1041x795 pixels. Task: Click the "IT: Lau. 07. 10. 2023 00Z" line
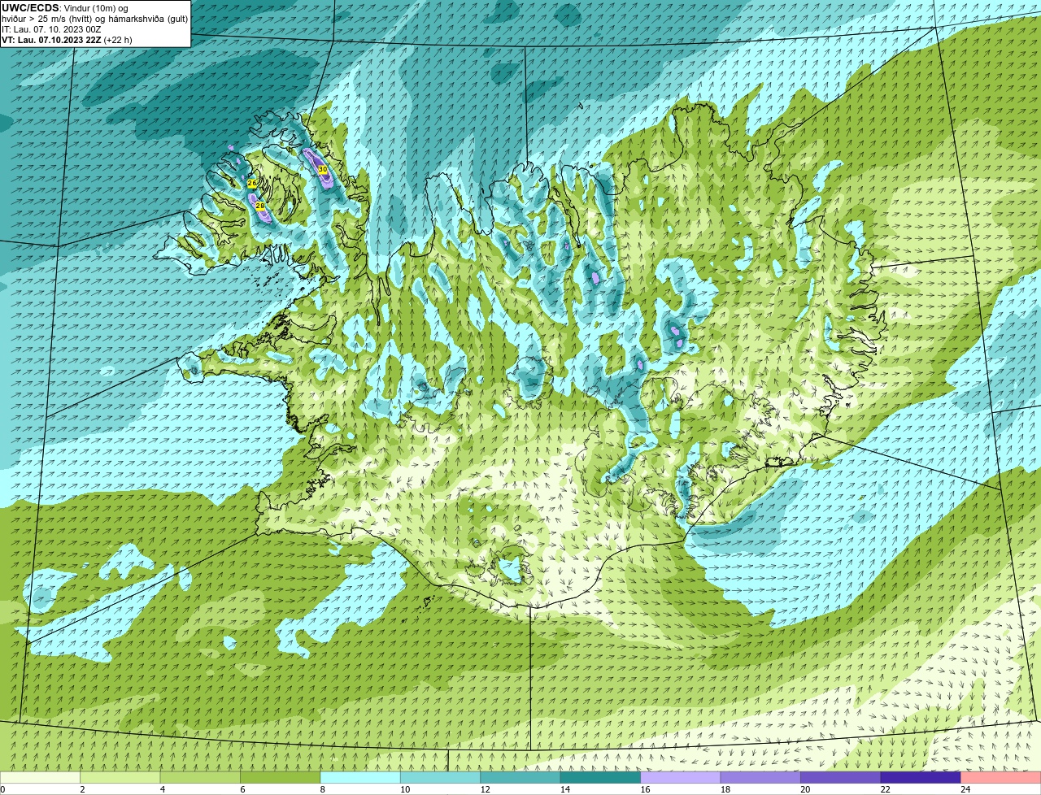click(51, 29)
